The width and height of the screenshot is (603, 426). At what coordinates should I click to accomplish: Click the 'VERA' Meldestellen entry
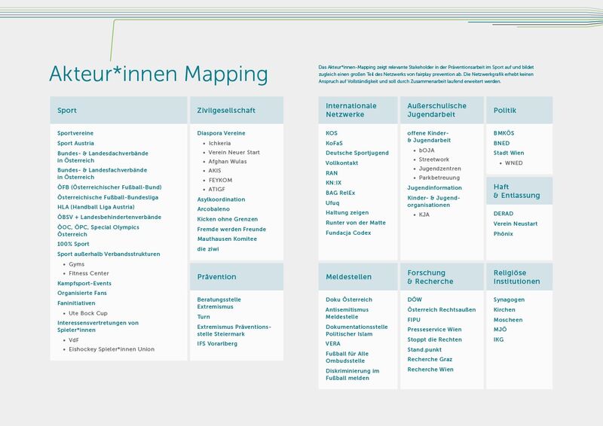333,344
